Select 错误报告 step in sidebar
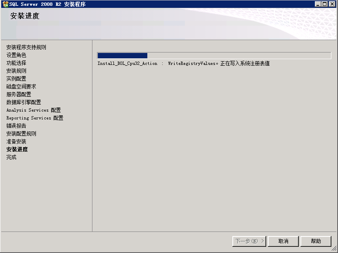Screen dimensions: 338x253 coord(16,126)
